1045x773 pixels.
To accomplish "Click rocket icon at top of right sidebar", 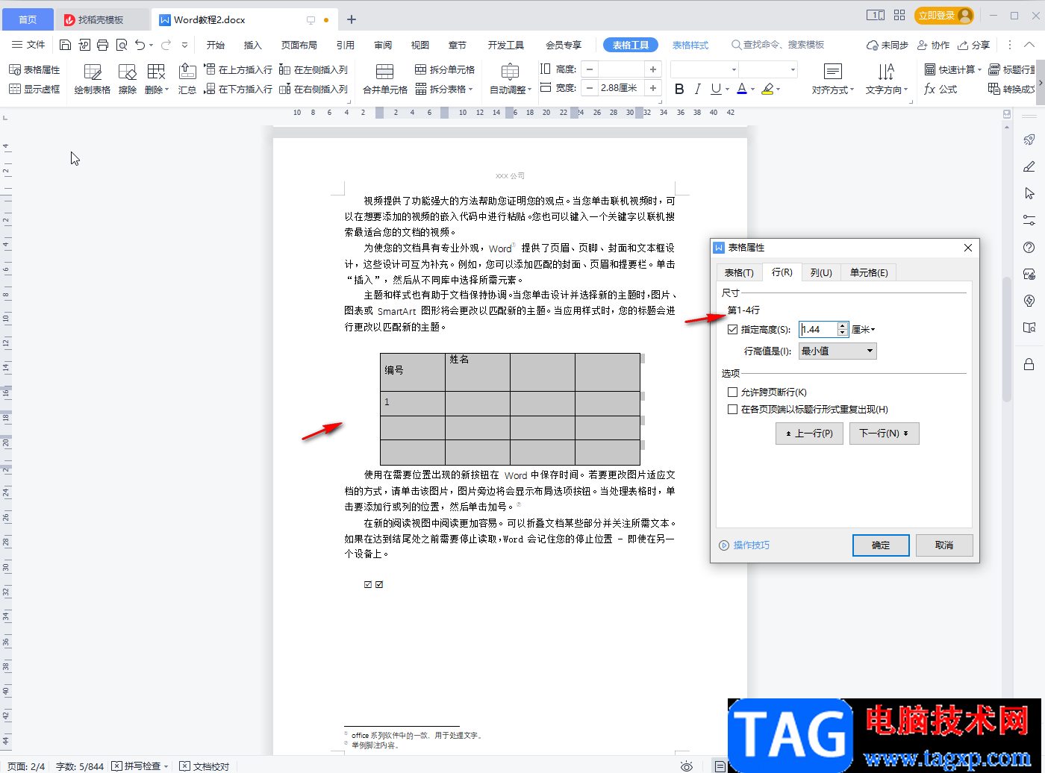I will (1029, 140).
